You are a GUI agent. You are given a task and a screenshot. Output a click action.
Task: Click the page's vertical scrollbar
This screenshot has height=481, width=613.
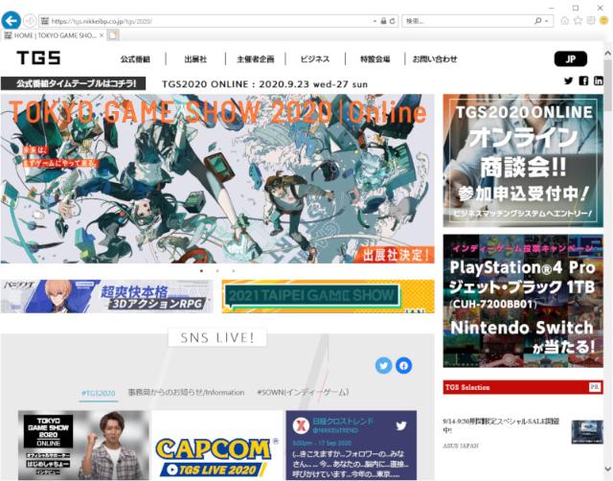[x=607, y=240]
